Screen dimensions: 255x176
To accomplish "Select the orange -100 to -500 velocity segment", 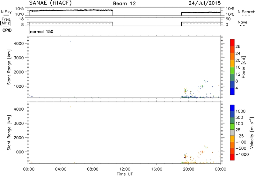I will 232,145.
